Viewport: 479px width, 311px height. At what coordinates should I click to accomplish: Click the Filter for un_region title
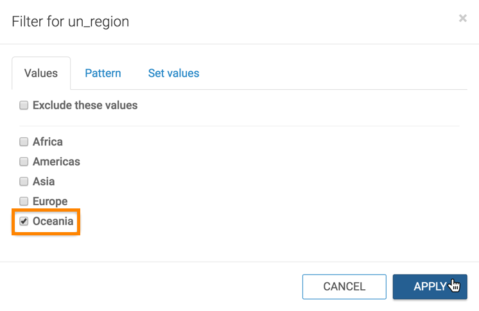pyautogui.click(x=71, y=22)
